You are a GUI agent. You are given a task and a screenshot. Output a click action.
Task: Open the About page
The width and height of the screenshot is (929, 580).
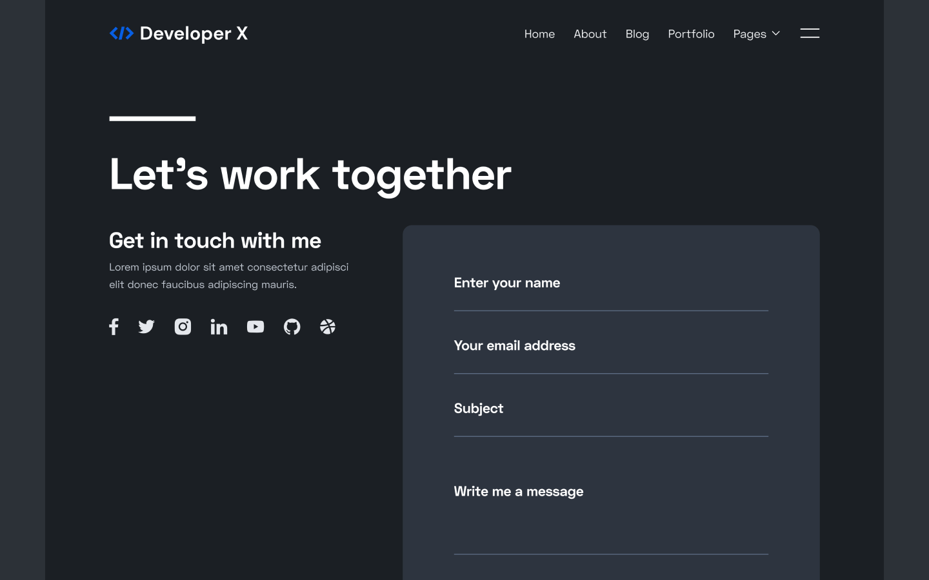click(590, 34)
